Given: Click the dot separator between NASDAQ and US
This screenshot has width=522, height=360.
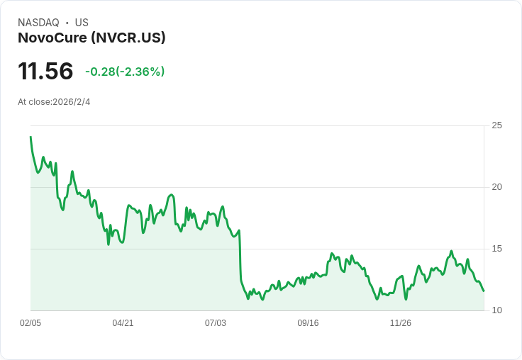Looking at the screenshot, I should (67, 23).
